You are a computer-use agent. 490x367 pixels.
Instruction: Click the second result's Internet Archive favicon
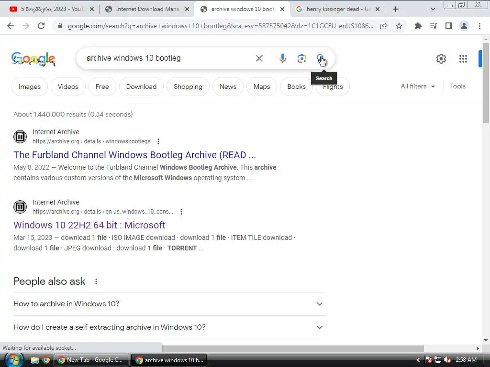(20, 206)
